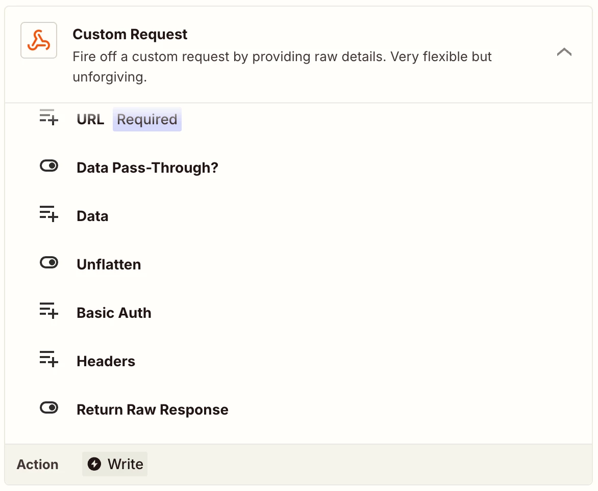Collapse the Custom Request card chevron

564,52
